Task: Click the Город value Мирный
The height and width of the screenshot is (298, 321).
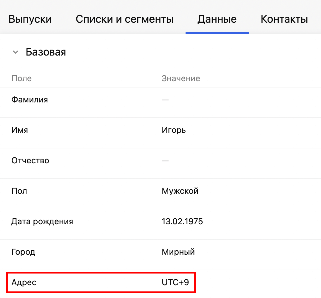Action: (178, 252)
